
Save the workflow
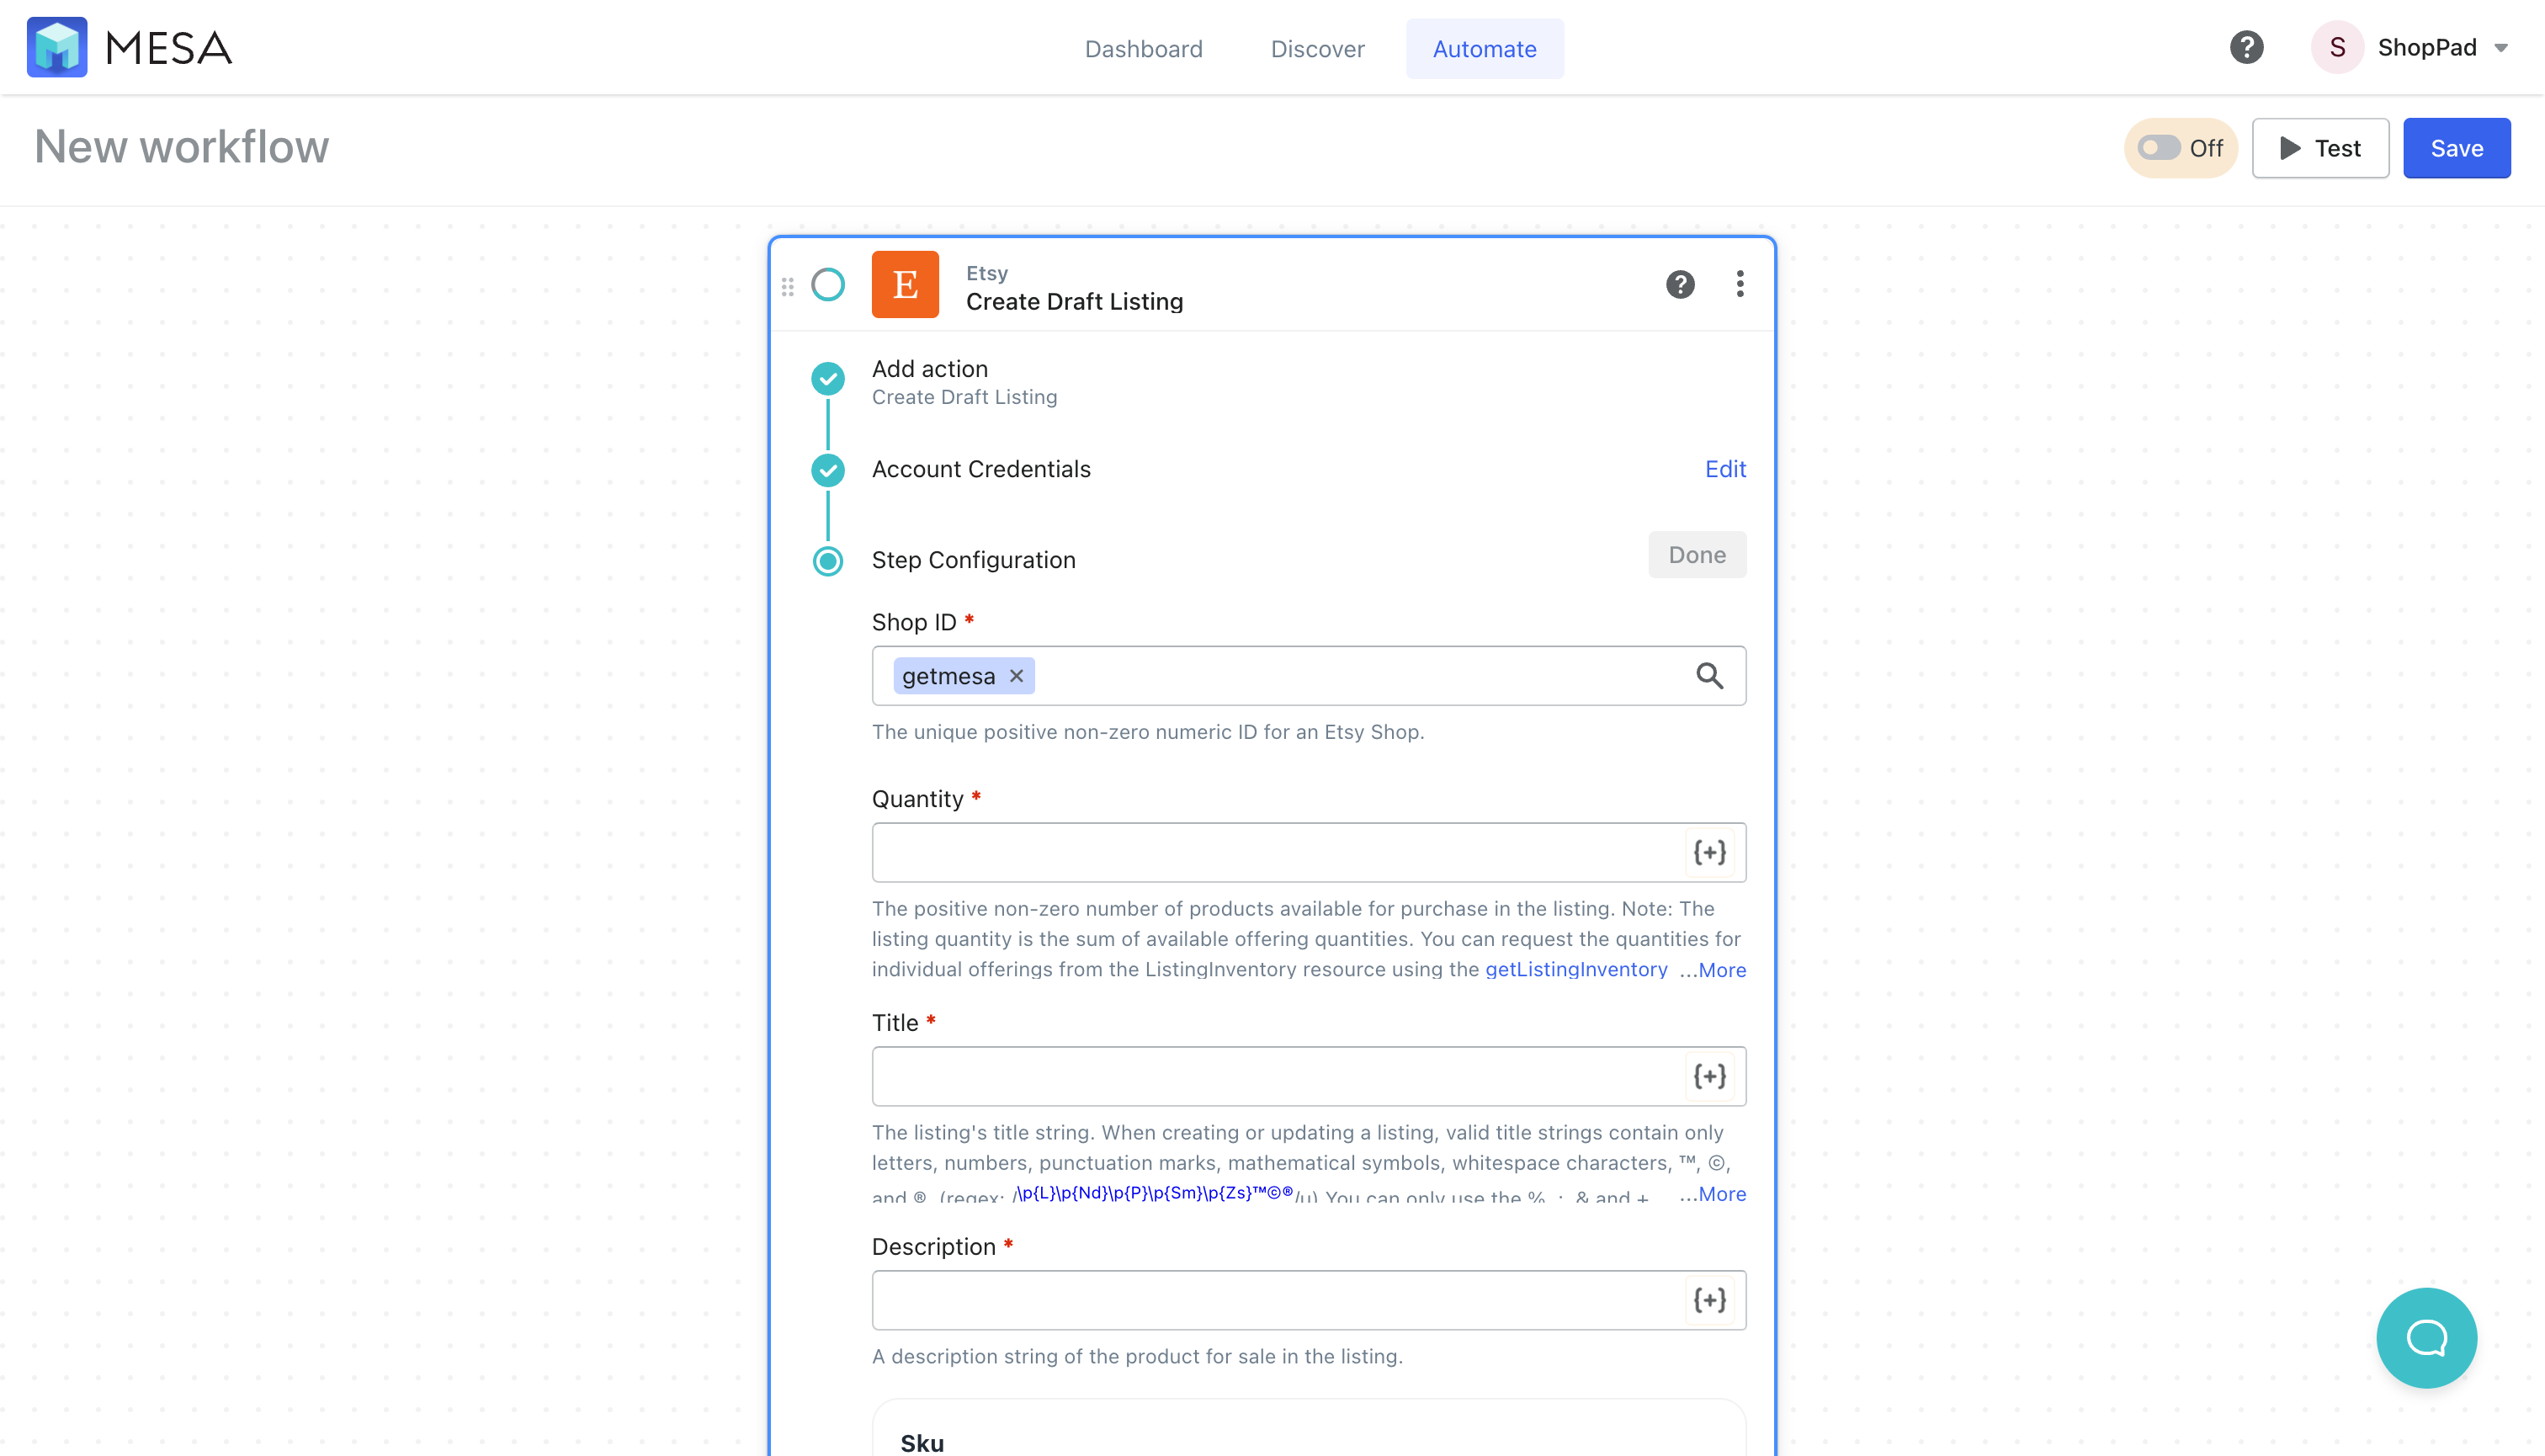pyautogui.click(x=2456, y=148)
